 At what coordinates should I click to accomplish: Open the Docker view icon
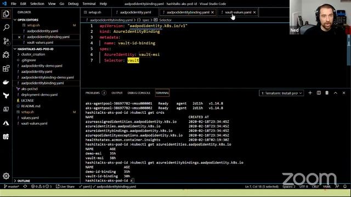point(6,82)
